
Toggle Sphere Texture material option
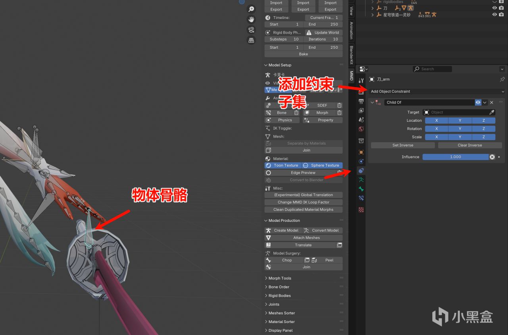point(322,166)
